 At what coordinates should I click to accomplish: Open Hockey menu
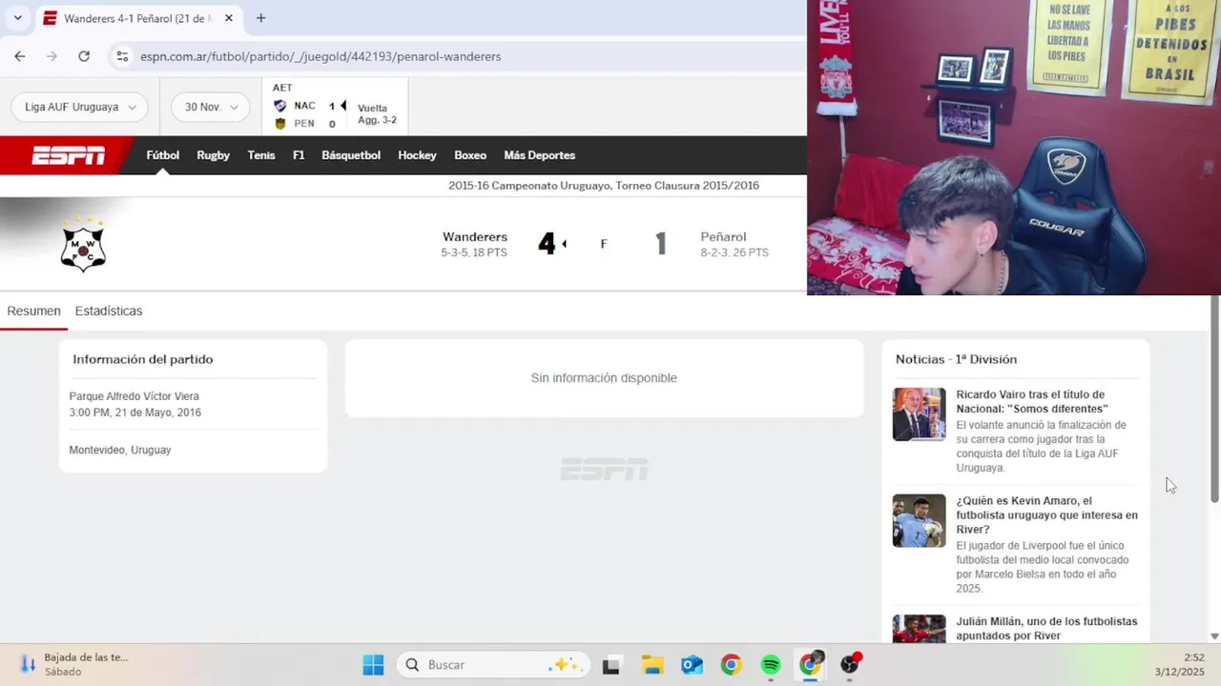(x=417, y=155)
